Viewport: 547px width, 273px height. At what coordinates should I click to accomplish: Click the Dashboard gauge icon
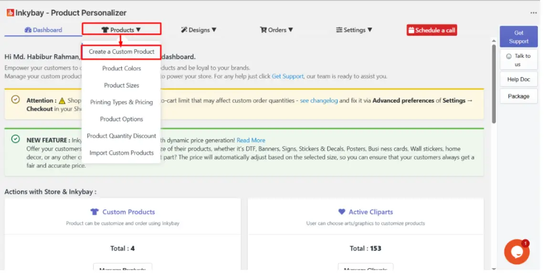(28, 30)
